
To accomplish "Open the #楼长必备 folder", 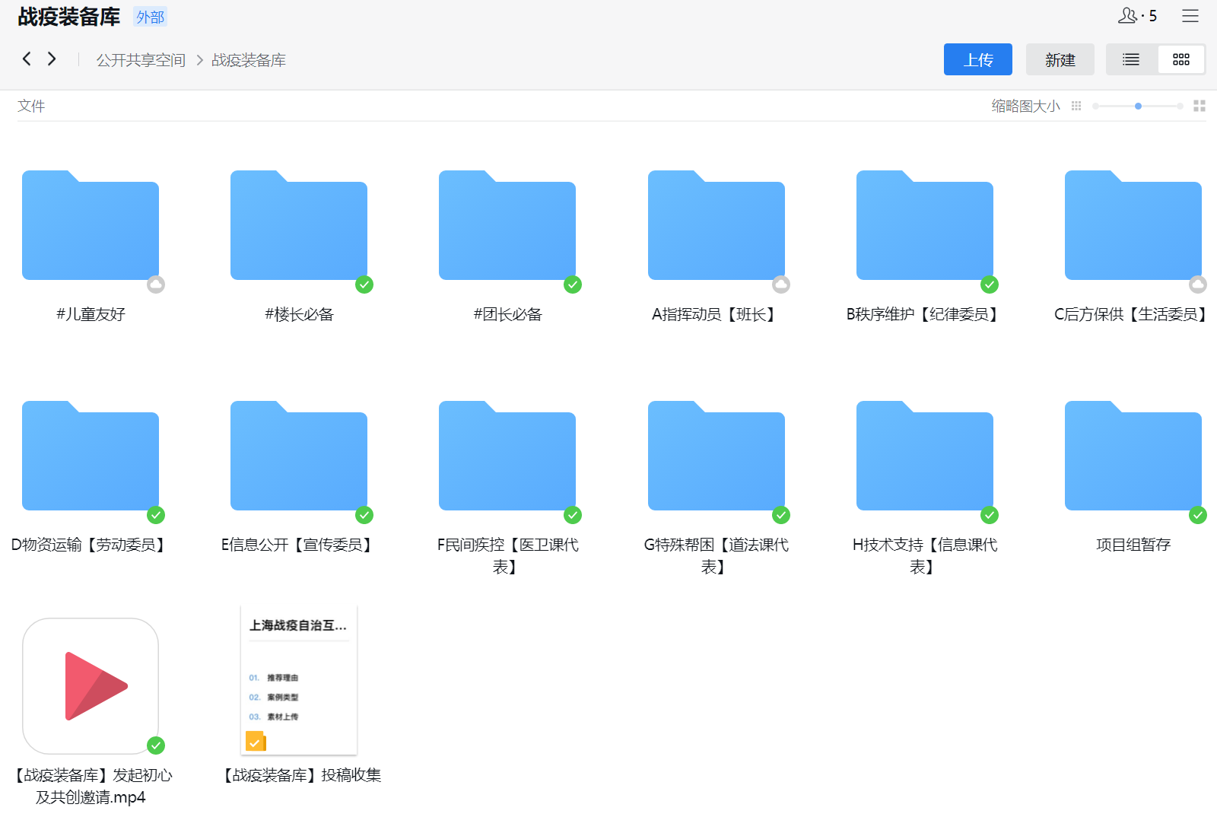I will [x=299, y=225].
